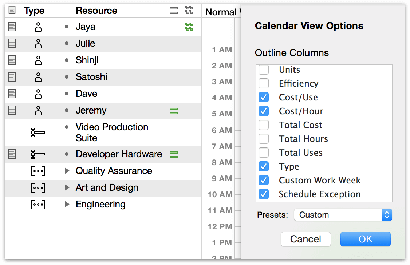Disable the Schedule Exception checkbox
410x265 pixels.
(264, 194)
